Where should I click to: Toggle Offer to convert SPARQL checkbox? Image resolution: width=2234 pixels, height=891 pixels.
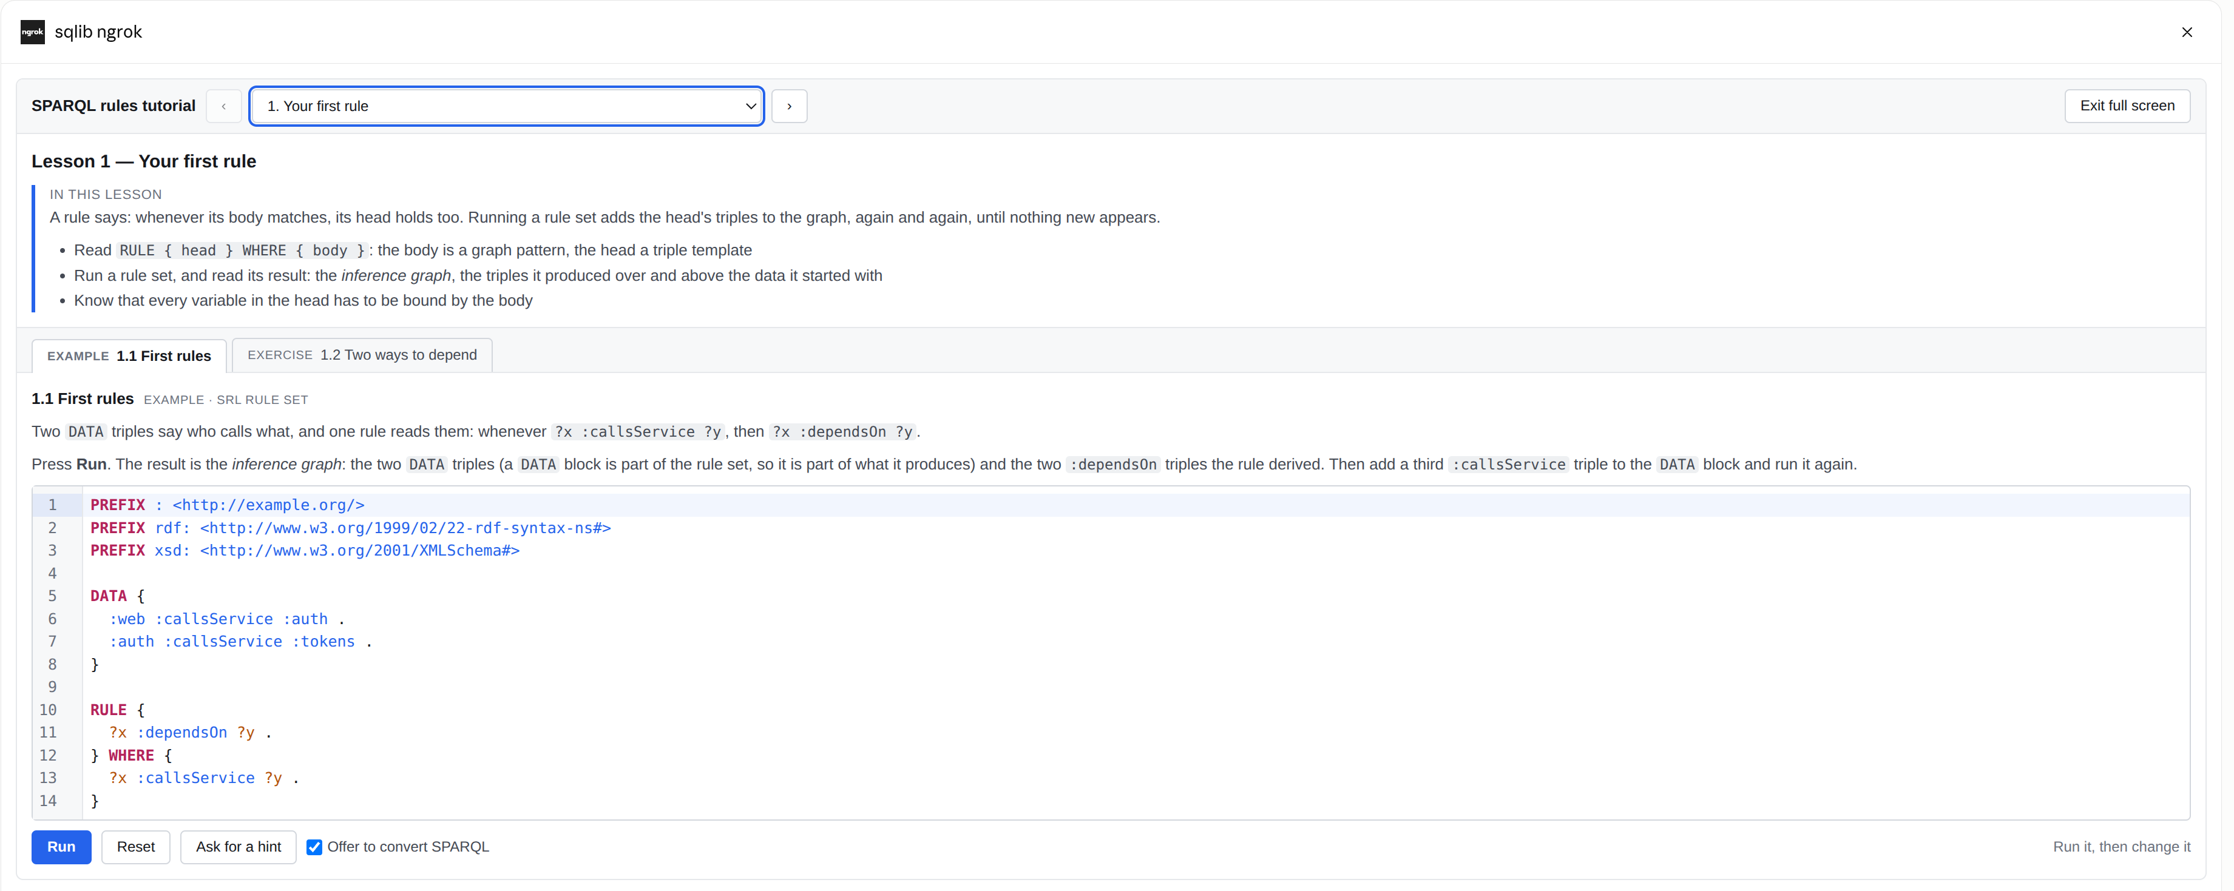pos(314,847)
